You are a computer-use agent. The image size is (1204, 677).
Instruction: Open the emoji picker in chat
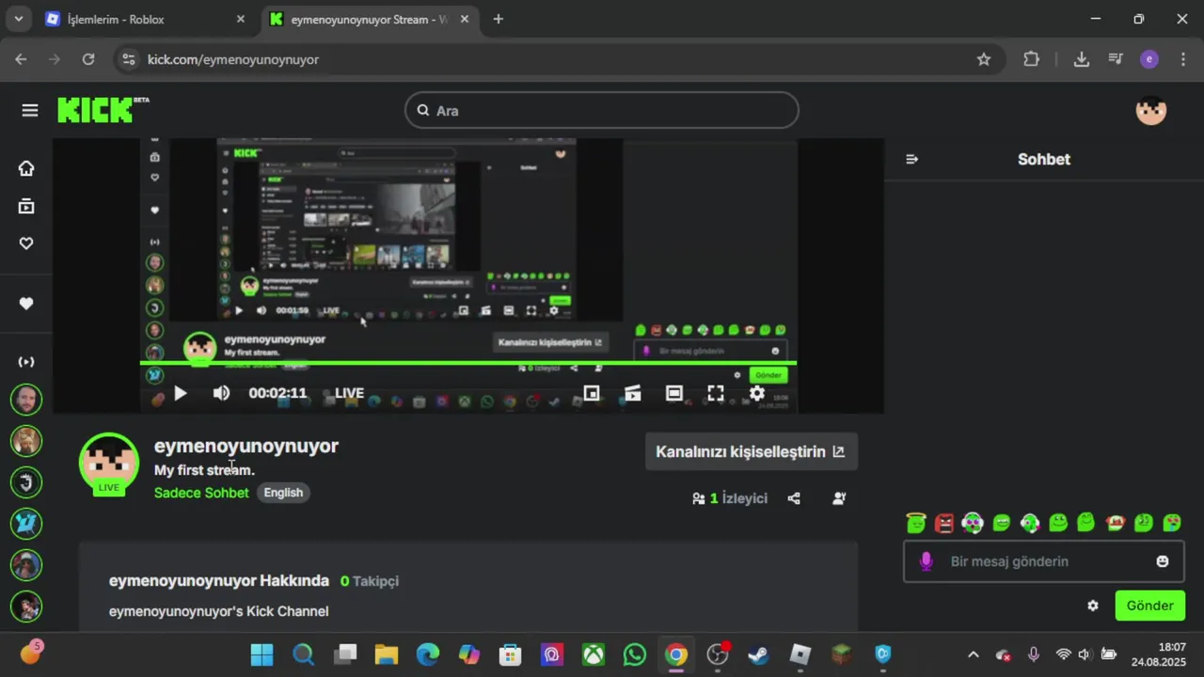point(1163,561)
